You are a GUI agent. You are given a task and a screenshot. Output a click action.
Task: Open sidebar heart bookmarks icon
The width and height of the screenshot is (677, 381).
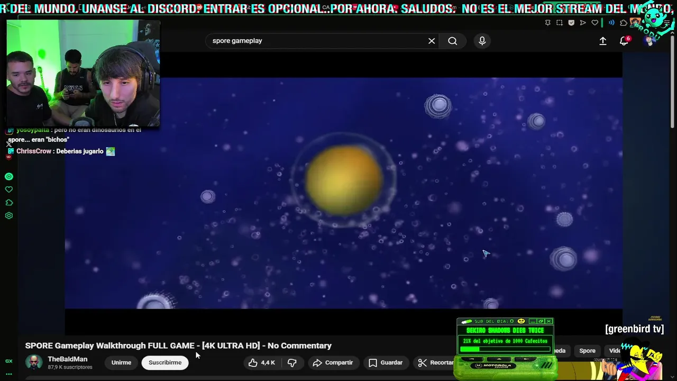(x=8, y=189)
